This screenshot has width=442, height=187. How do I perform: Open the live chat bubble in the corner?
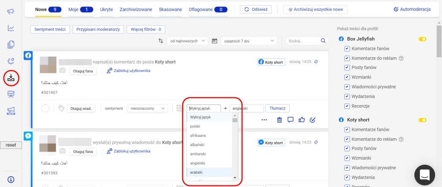click(425, 175)
